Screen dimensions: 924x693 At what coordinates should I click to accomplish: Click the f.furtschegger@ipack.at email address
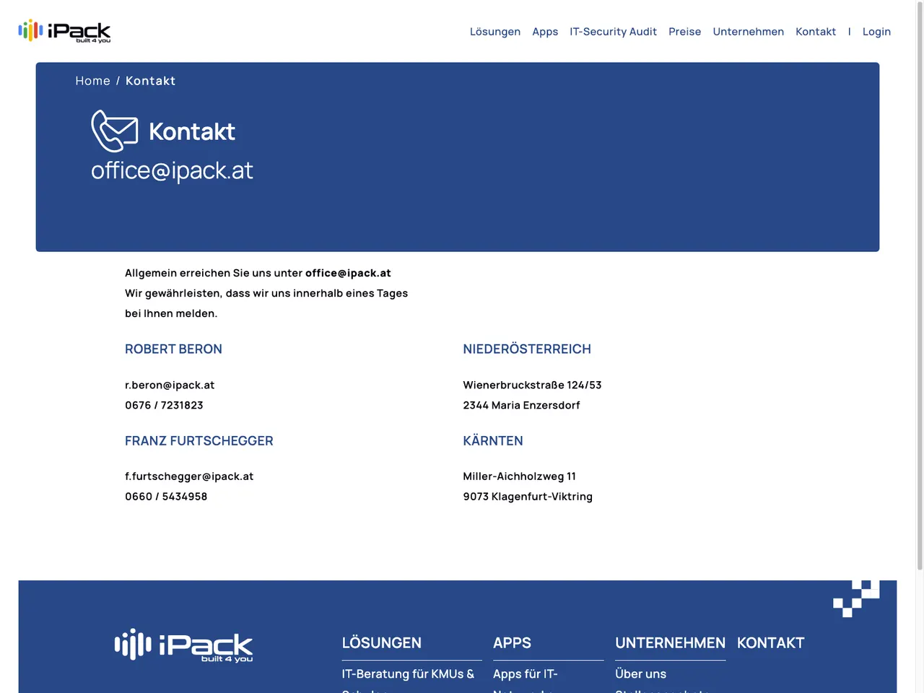point(189,476)
